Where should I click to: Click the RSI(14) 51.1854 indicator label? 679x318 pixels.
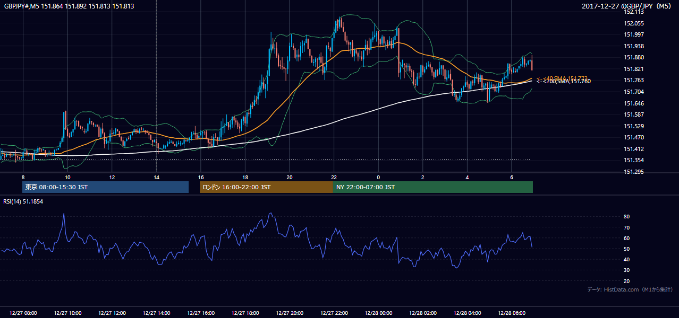(x=23, y=201)
